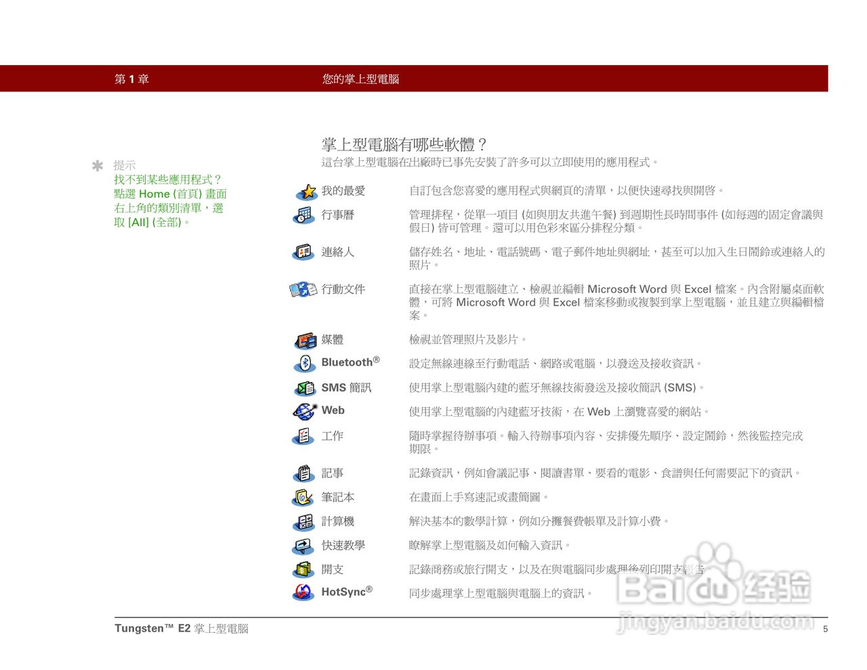Click the SMS 簡訊 label

346,388
